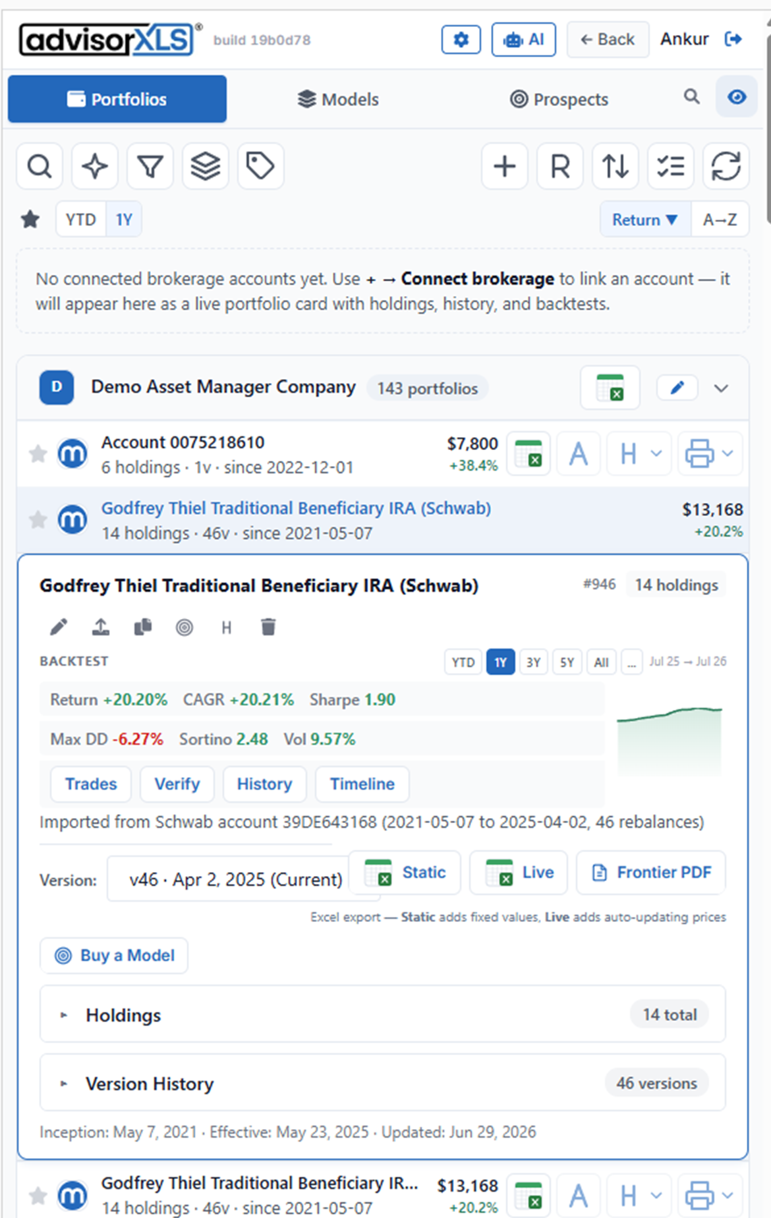This screenshot has width=771, height=1218.
Task: Export Static Excel file
Action: point(405,873)
